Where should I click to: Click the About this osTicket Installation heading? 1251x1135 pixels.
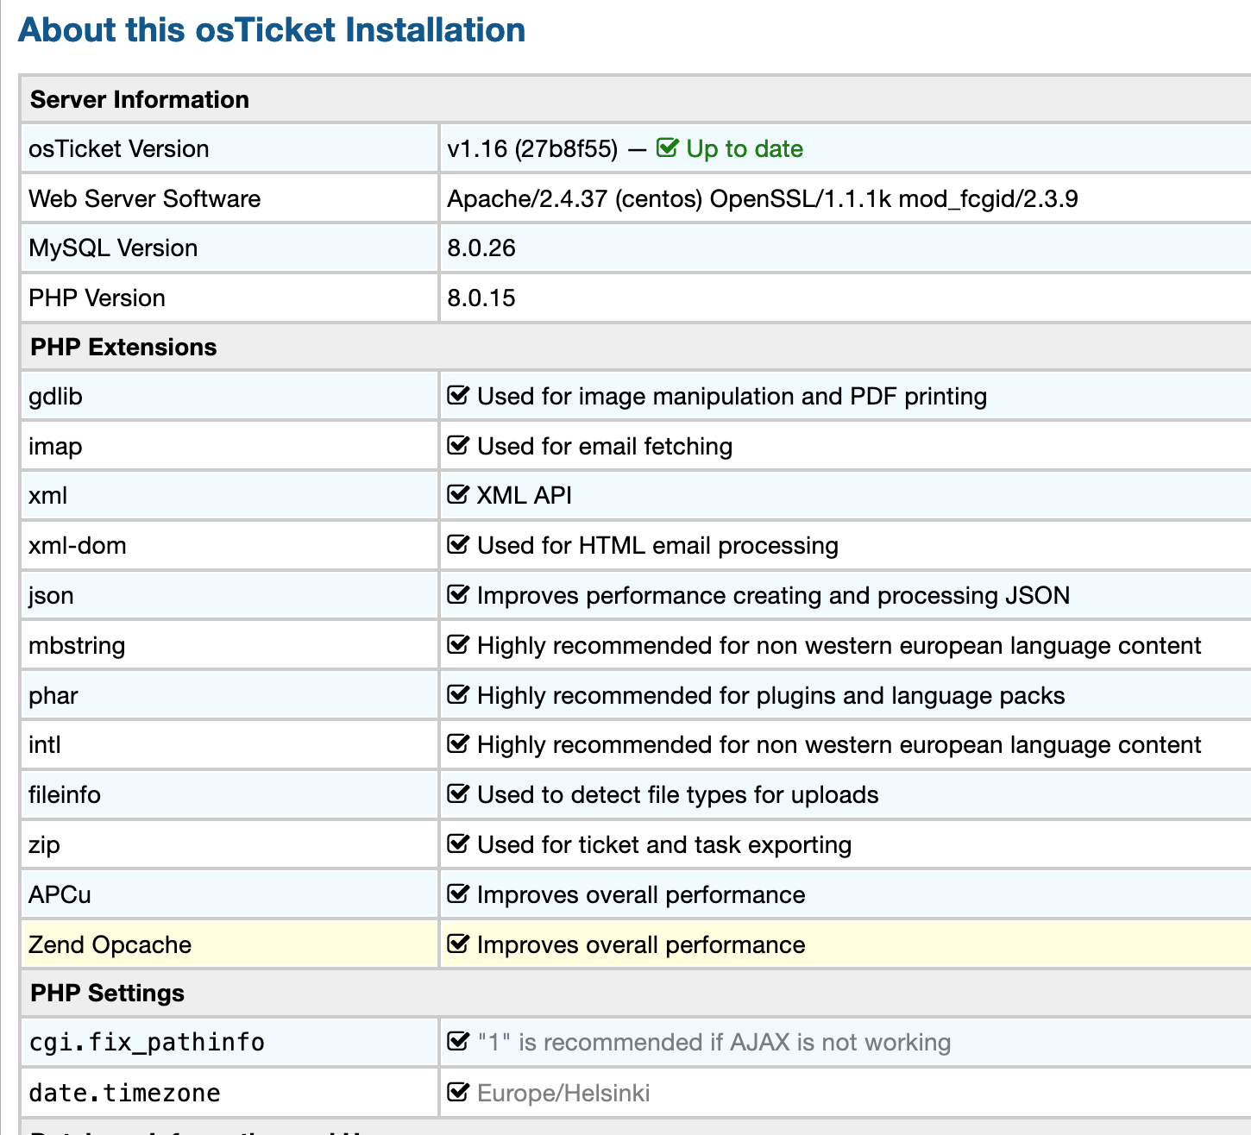272,29
